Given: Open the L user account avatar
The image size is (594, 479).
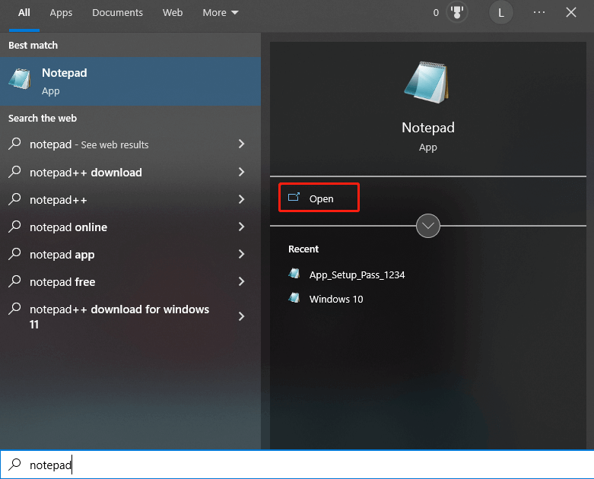Looking at the screenshot, I should (x=500, y=12).
